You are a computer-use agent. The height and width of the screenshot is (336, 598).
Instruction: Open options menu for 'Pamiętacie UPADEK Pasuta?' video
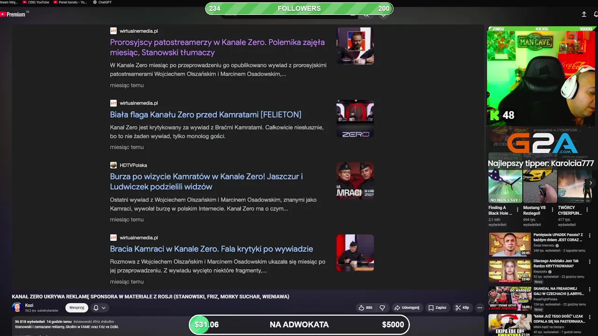590,236
